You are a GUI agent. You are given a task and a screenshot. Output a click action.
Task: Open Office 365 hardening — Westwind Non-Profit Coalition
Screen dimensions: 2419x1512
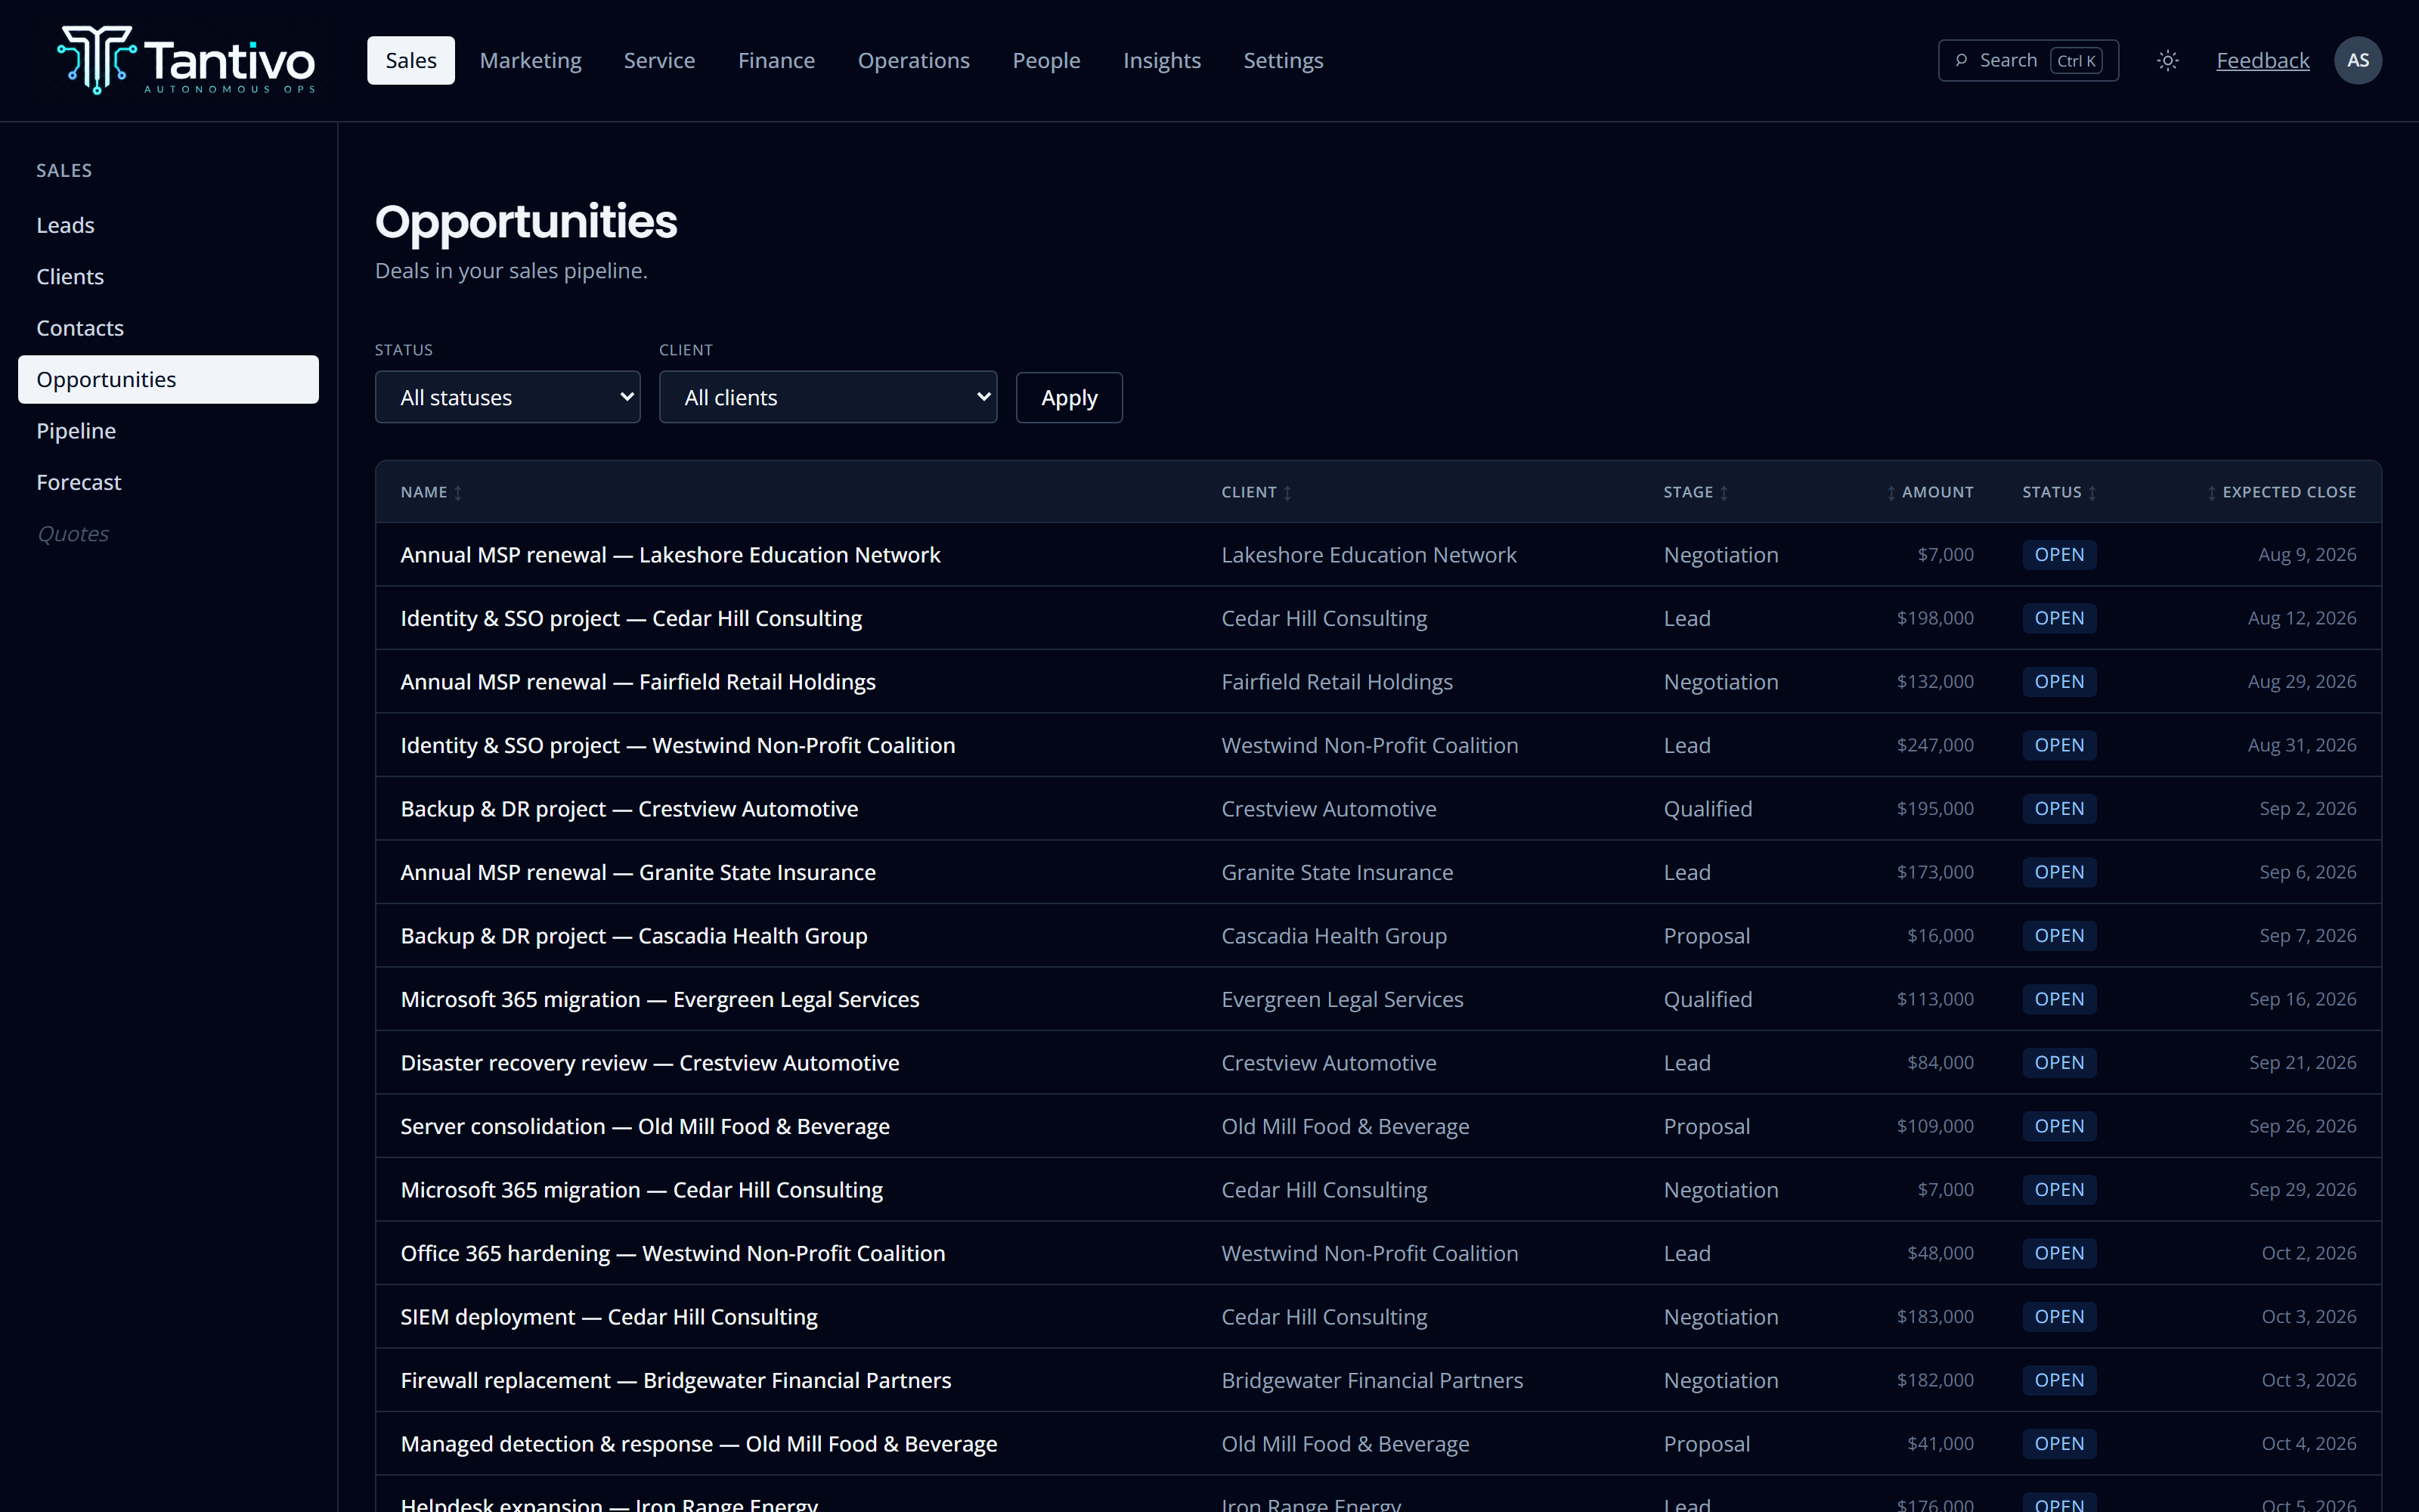click(673, 1254)
